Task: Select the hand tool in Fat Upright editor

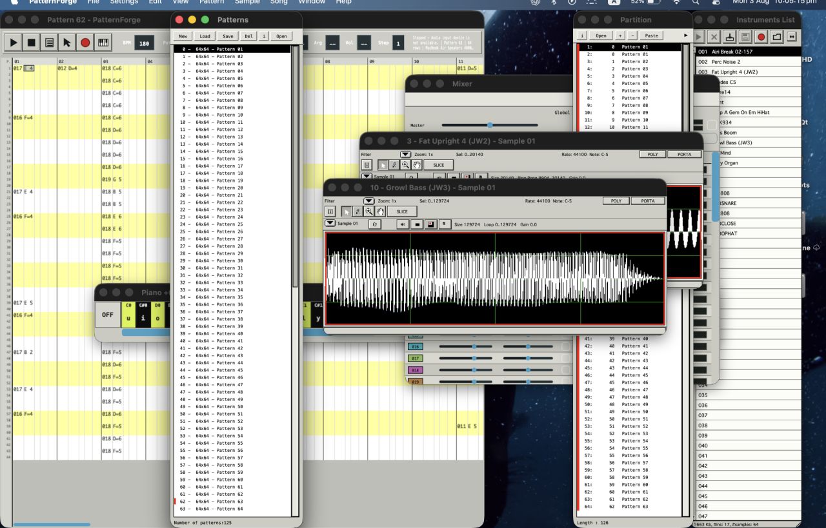Action: [x=416, y=165]
